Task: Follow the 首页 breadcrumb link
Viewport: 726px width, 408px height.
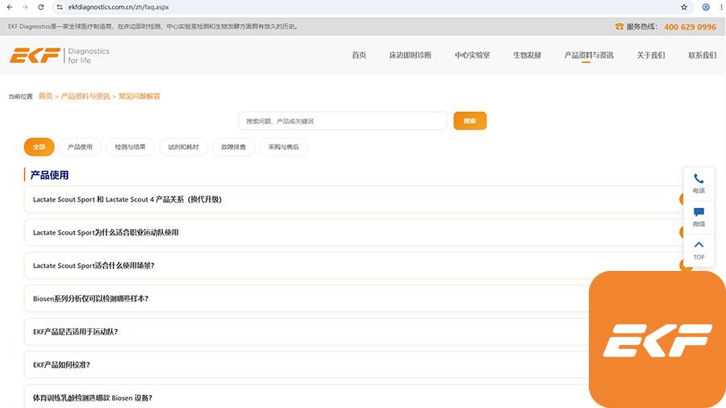Action: pos(45,96)
